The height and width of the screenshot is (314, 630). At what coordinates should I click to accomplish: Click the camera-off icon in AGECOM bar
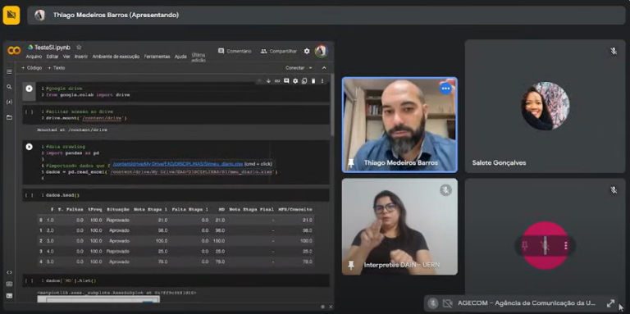(447, 303)
